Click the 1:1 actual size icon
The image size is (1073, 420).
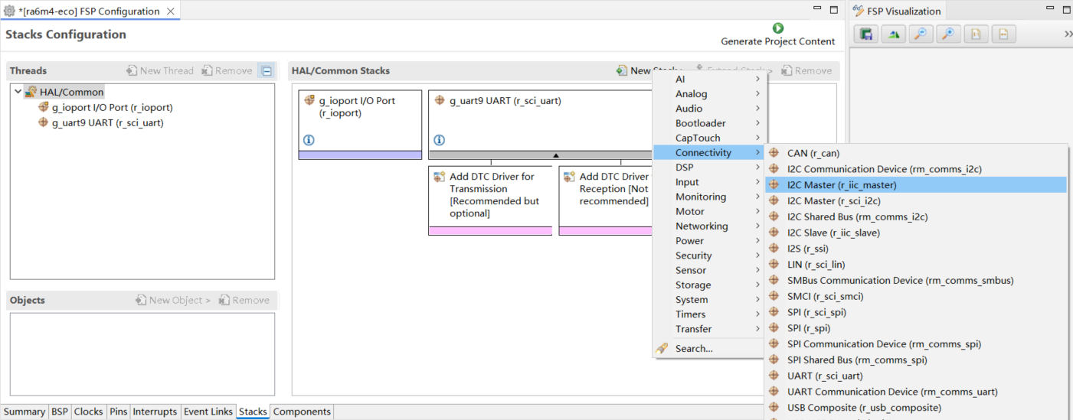coord(976,34)
